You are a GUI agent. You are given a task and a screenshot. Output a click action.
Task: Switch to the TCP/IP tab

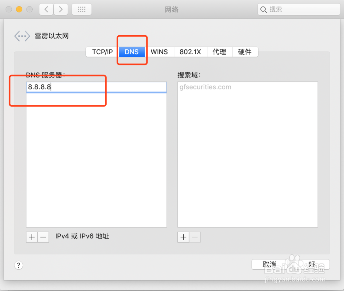tap(101, 52)
